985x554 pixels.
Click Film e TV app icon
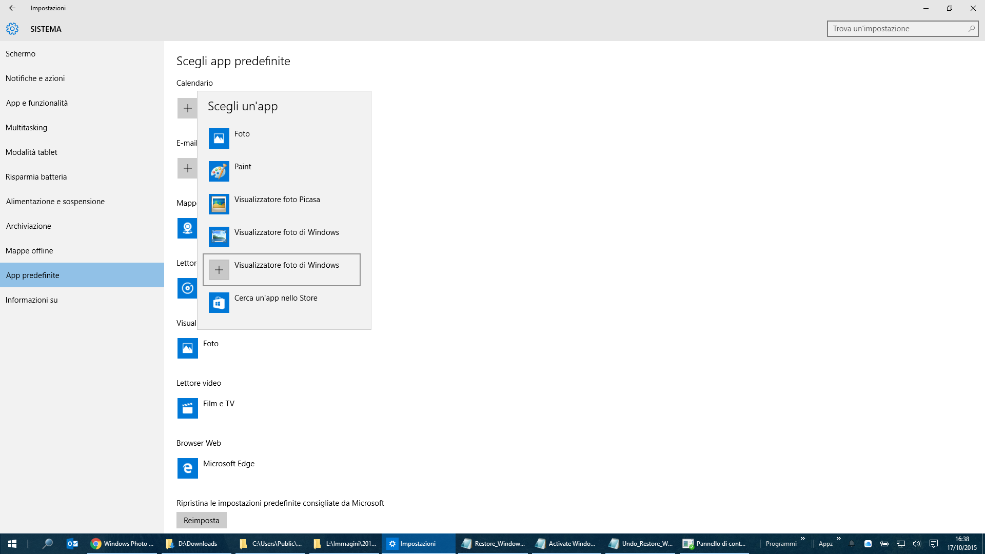tap(188, 408)
